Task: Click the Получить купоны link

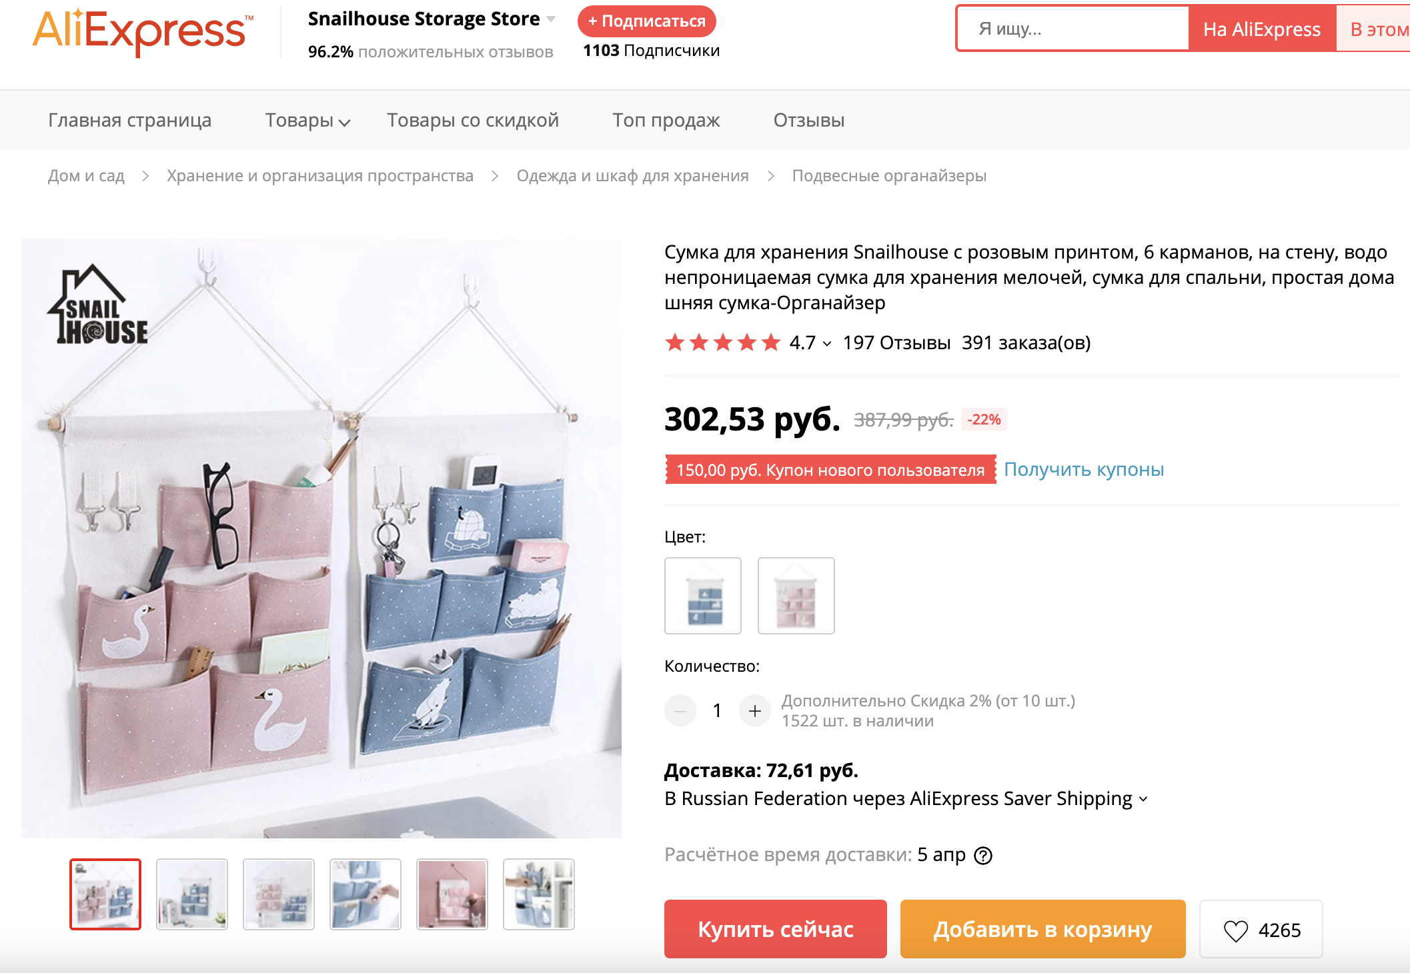Action: (1084, 470)
